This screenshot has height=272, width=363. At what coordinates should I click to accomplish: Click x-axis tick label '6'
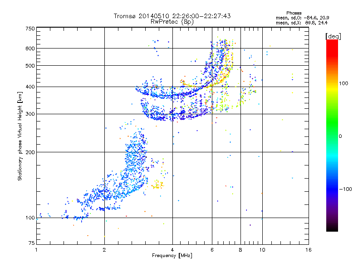coord(212,250)
